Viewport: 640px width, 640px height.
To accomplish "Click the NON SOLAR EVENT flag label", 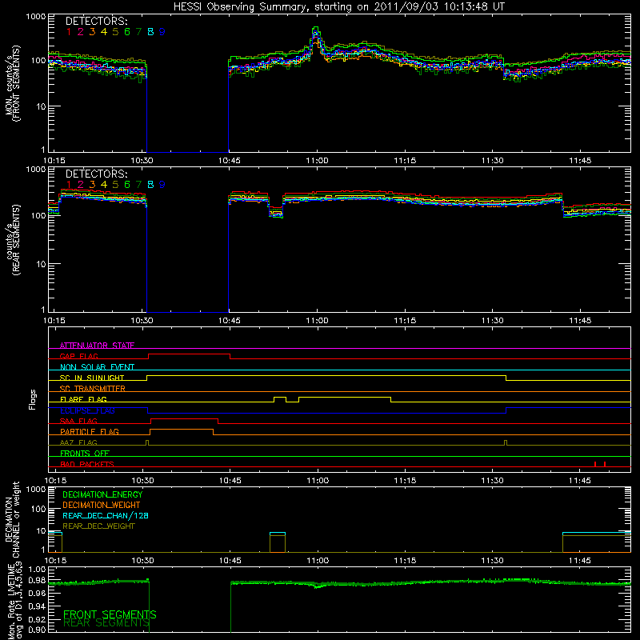I will (x=97, y=366).
